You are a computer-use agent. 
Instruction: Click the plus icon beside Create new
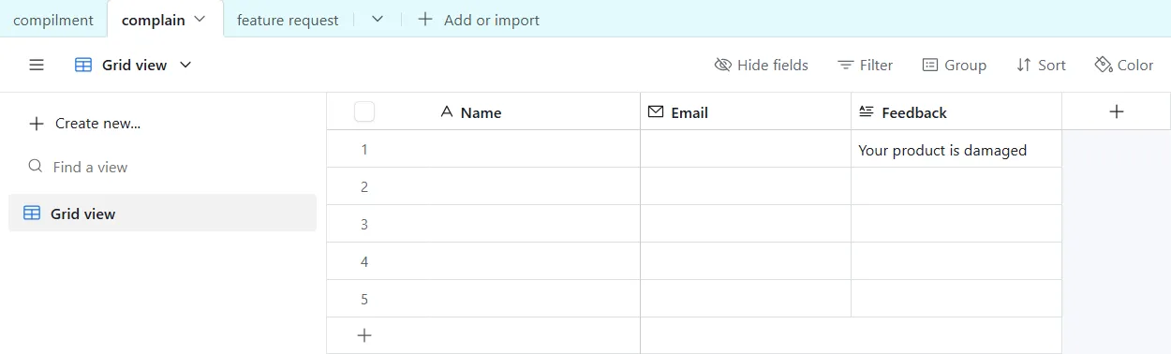(37, 124)
